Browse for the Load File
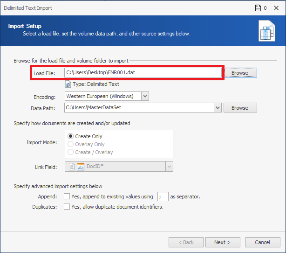Image resolution: width=286 pixels, height=253 pixels. pos(240,73)
